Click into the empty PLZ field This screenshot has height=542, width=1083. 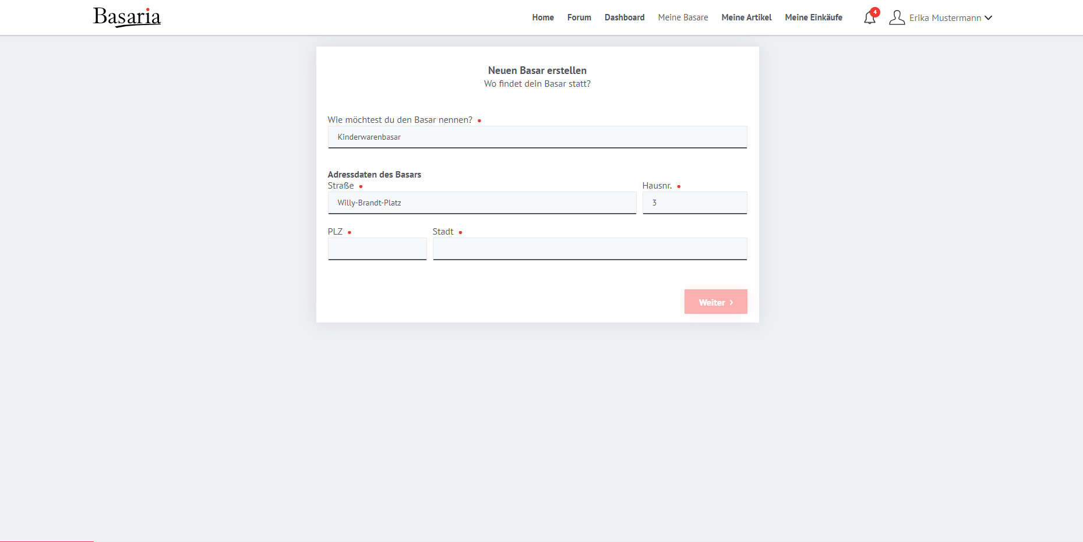point(377,249)
